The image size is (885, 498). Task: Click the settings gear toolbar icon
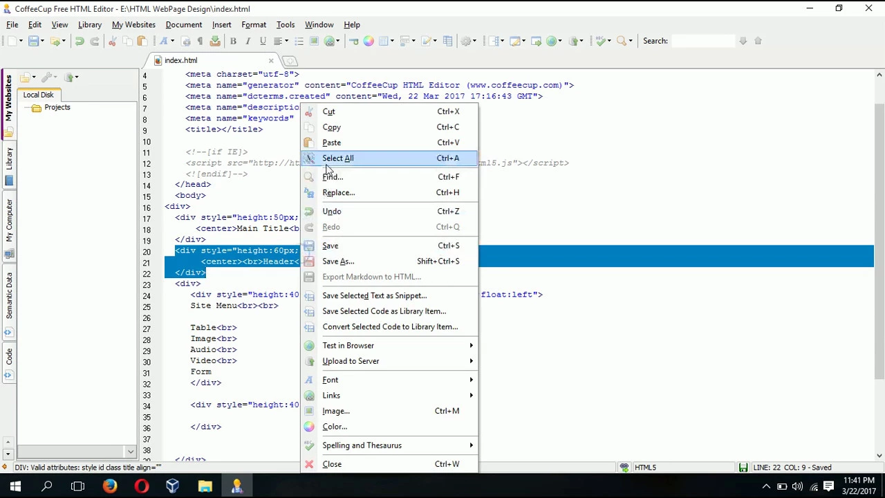click(465, 41)
